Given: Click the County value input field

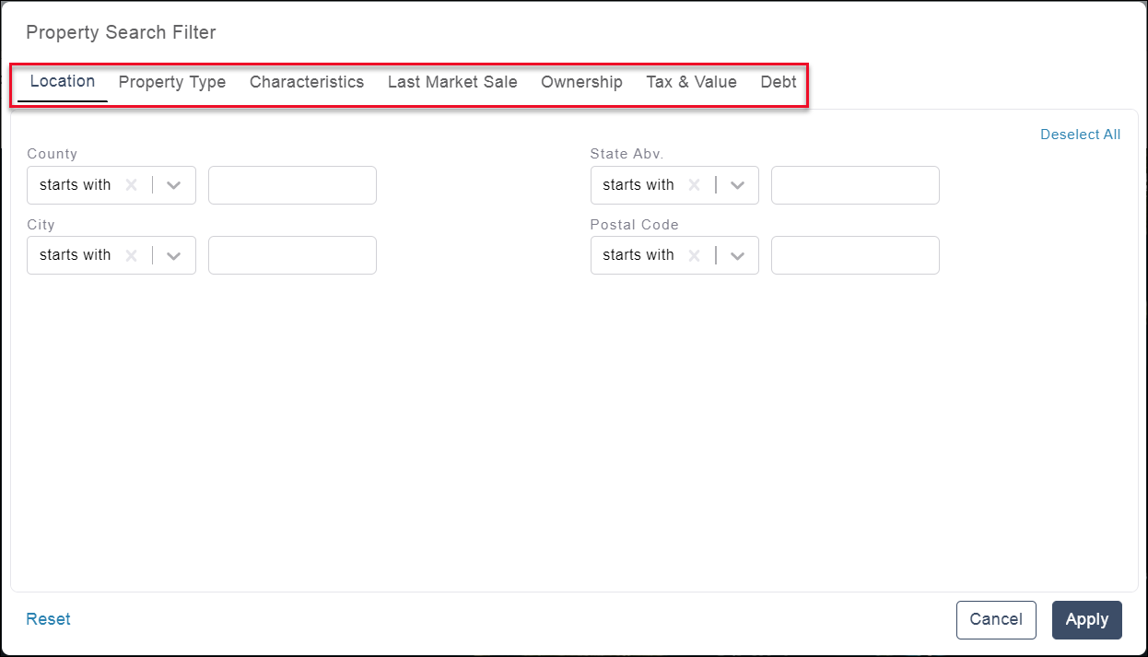Looking at the screenshot, I should 292,185.
